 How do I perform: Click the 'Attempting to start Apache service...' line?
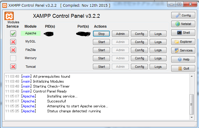(77, 106)
